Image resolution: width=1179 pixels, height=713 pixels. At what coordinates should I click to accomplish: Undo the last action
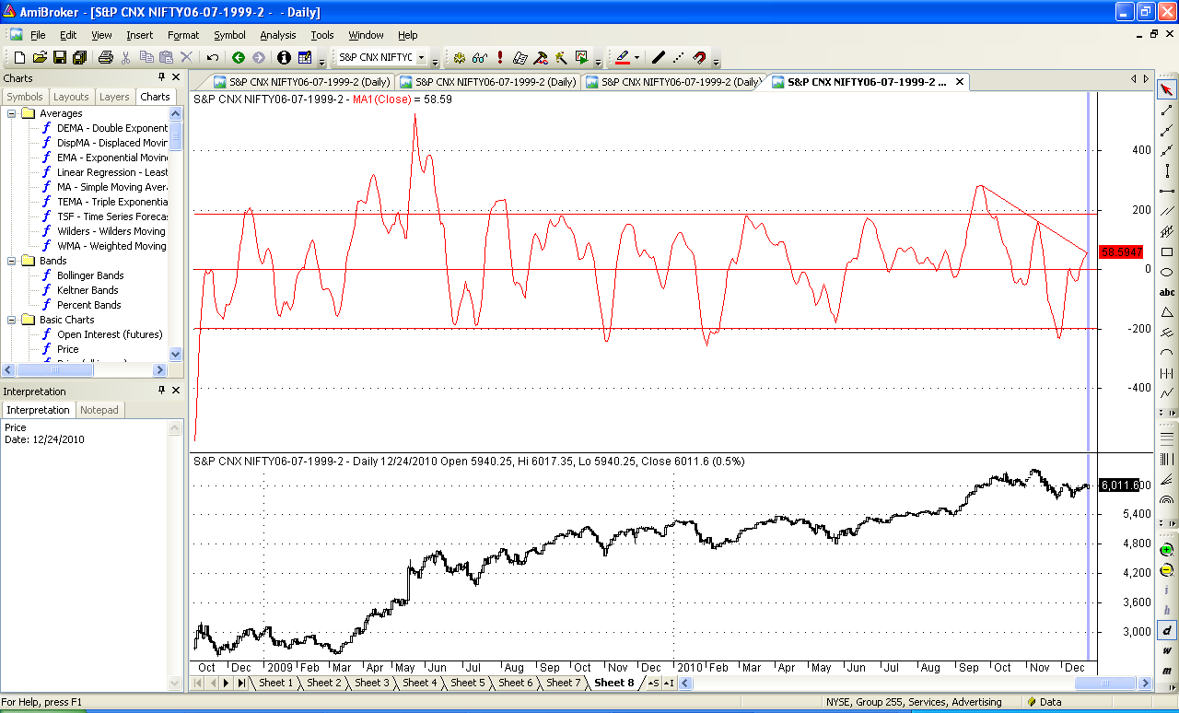tap(213, 57)
